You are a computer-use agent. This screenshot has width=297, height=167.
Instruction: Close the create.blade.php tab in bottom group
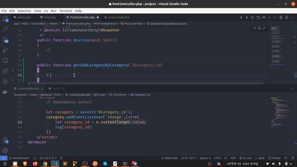click(x=42, y=89)
